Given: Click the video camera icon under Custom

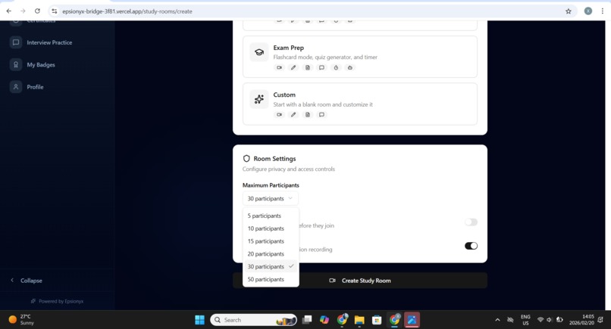Looking at the screenshot, I should click(x=280, y=115).
